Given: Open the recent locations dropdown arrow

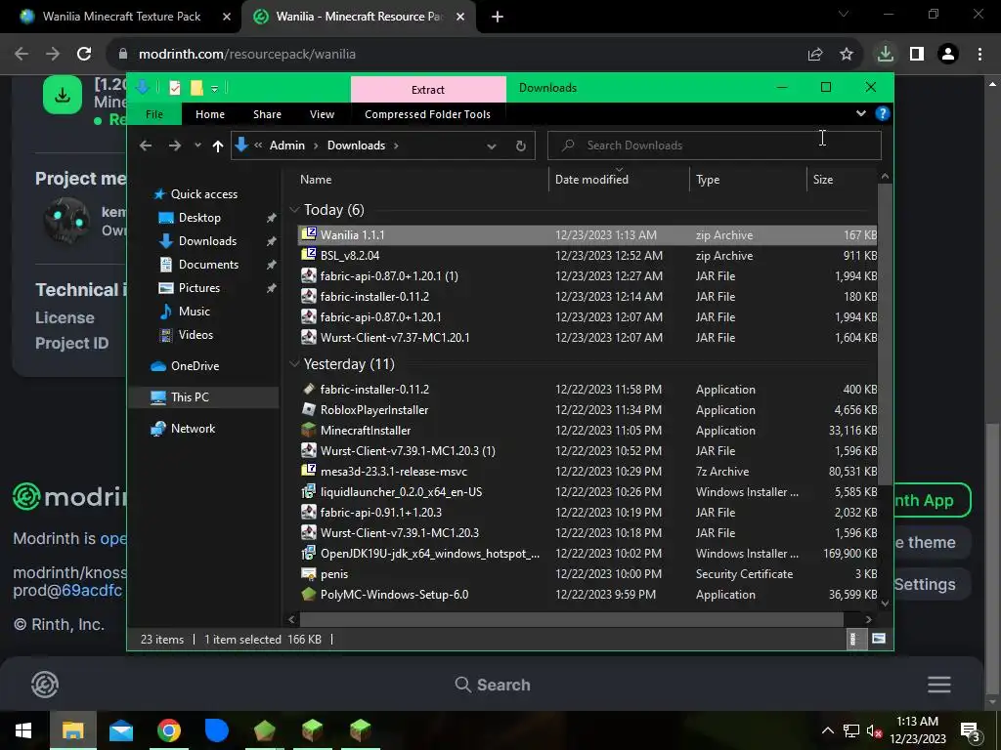Looking at the screenshot, I should point(197,146).
